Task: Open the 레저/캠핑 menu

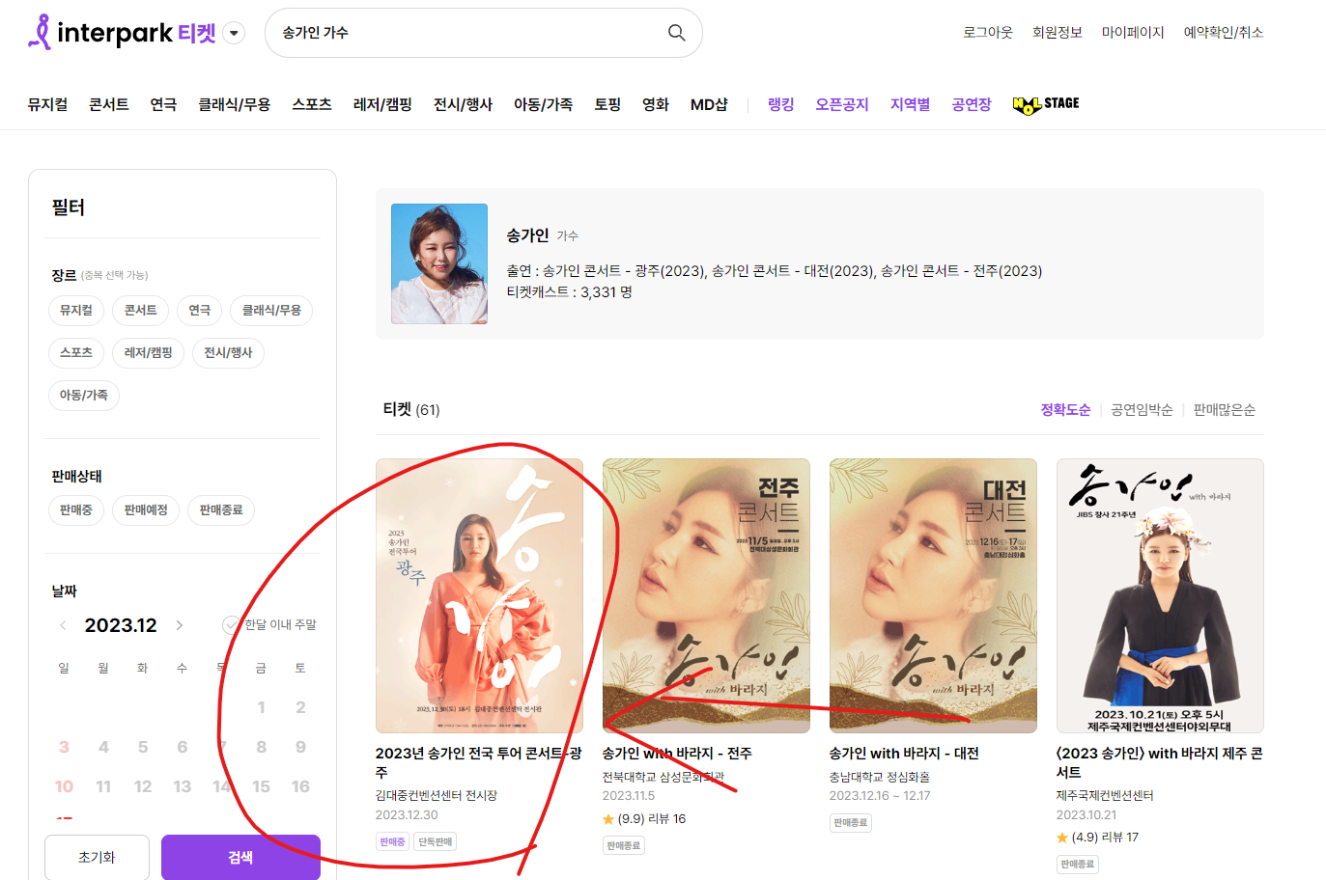Action: [382, 104]
